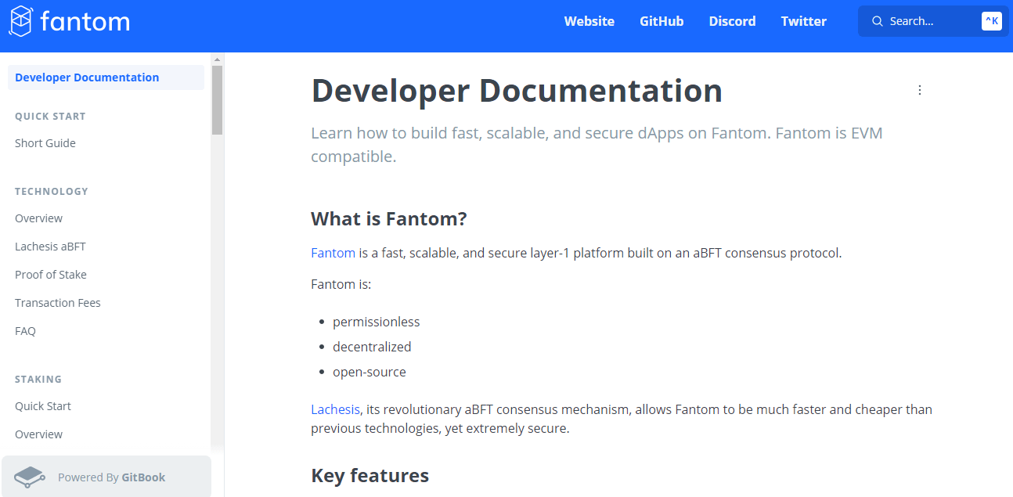The height and width of the screenshot is (497, 1013).
Task: Open Overview under Technology section
Action: point(38,218)
